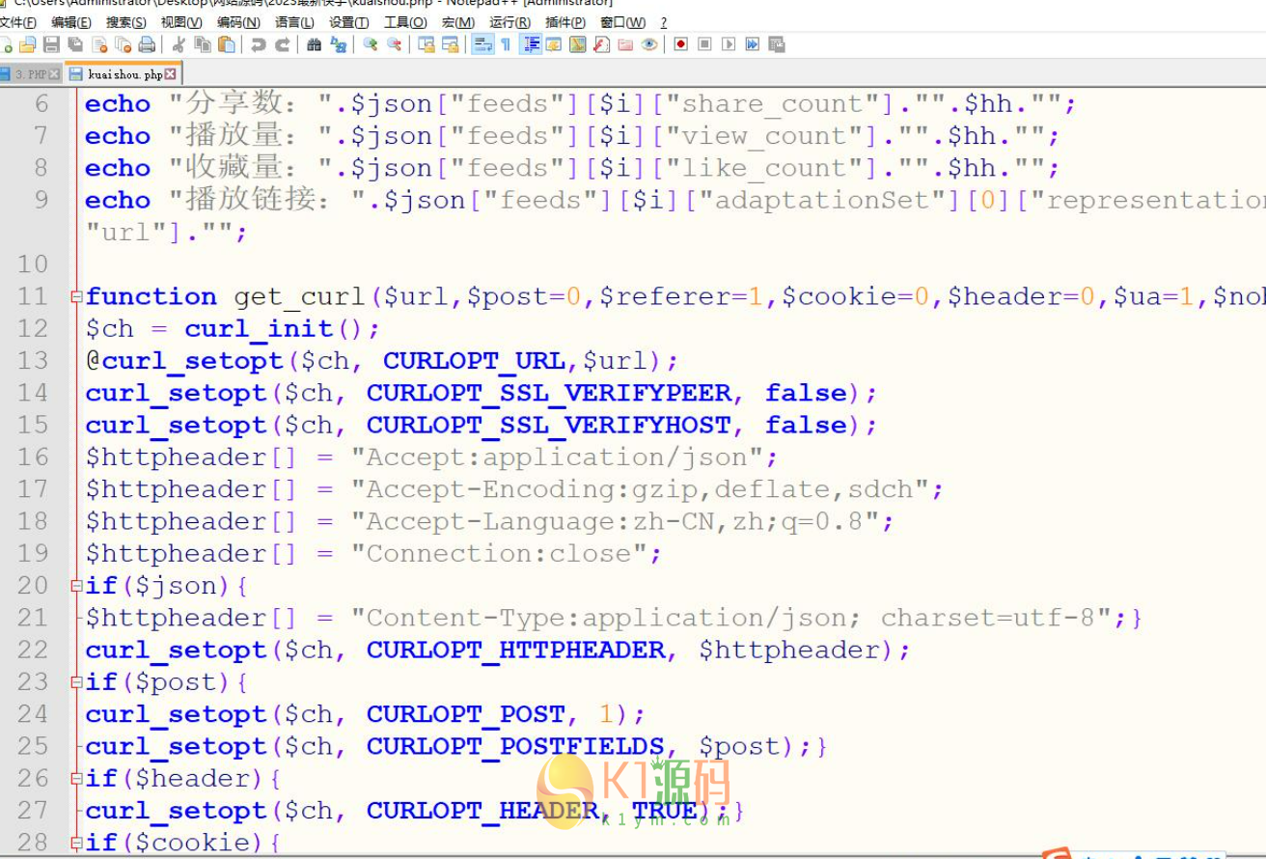Open the 插件(P) plugins menu
The width and height of the screenshot is (1266, 859).
[x=564, y=22]
